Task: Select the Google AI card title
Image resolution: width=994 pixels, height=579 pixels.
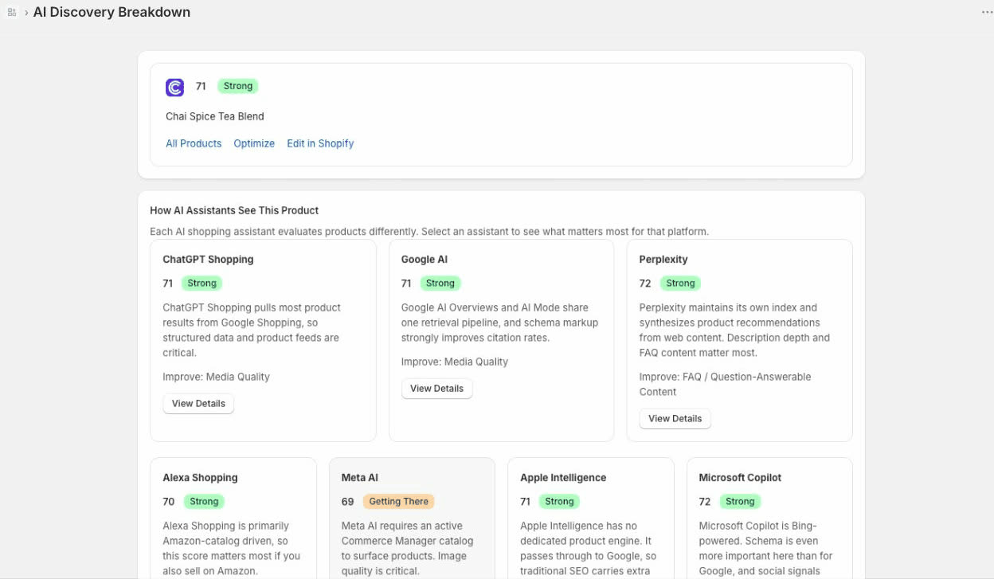Action: click(425, 260)
